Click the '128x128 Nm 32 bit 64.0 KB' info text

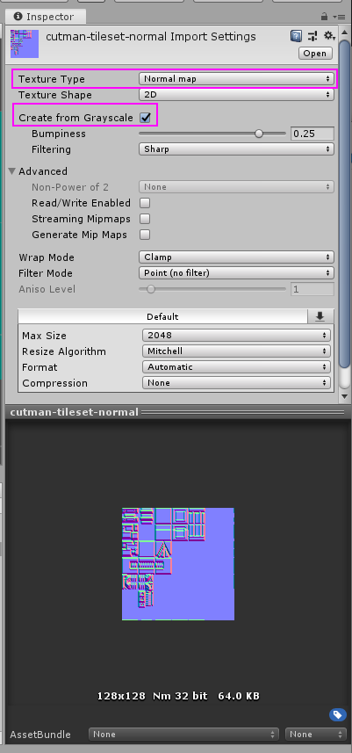coord(178,695)
